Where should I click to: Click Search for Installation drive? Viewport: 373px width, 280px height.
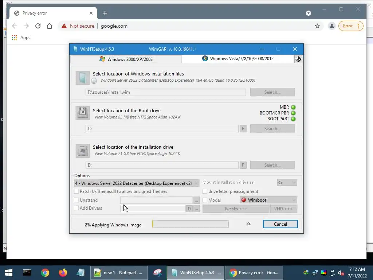272,165
